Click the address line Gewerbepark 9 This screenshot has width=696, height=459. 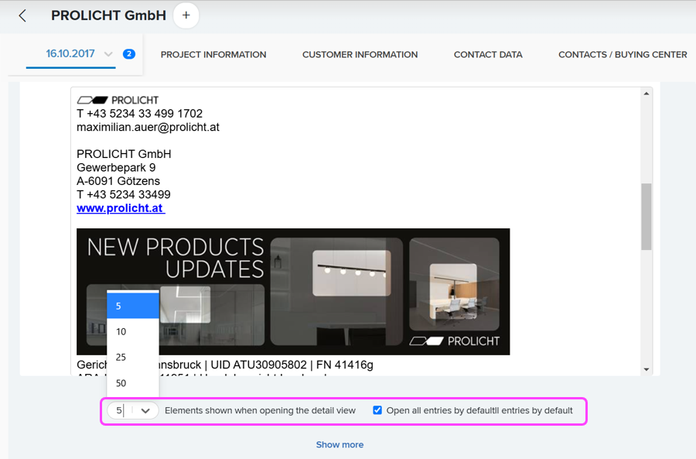(116, 167)
